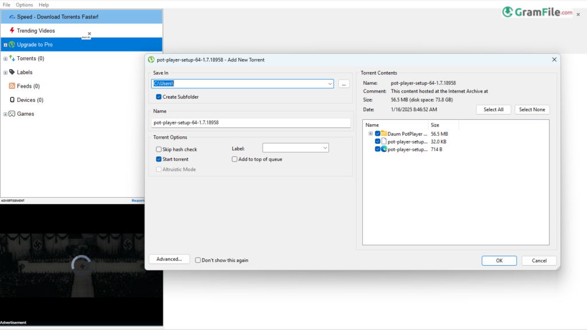This screenshot has width=587, height=330.
Task: Click the Torrents arrows icon
Action: (x=12, y=58)
